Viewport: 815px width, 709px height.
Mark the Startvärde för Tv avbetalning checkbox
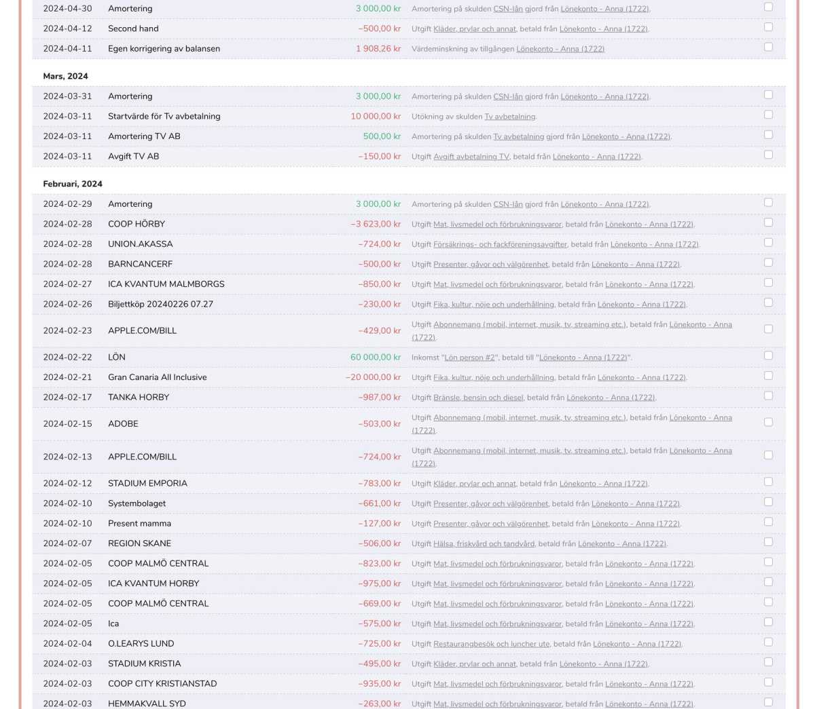[768, 115]
